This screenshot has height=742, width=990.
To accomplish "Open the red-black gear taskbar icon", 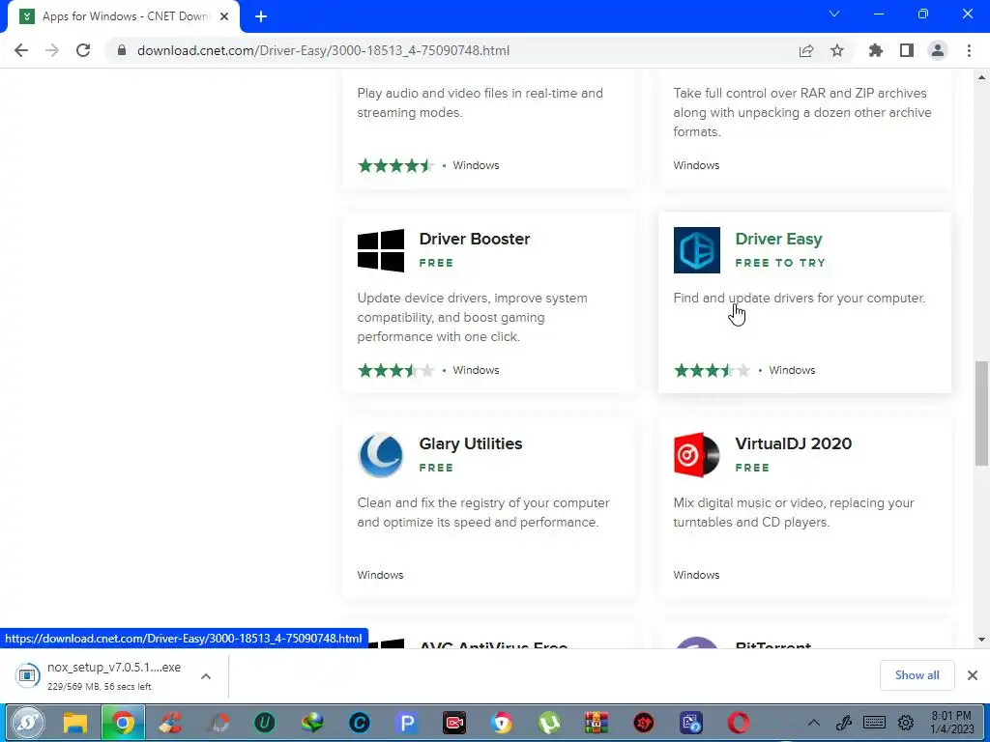I will (644, 723).
